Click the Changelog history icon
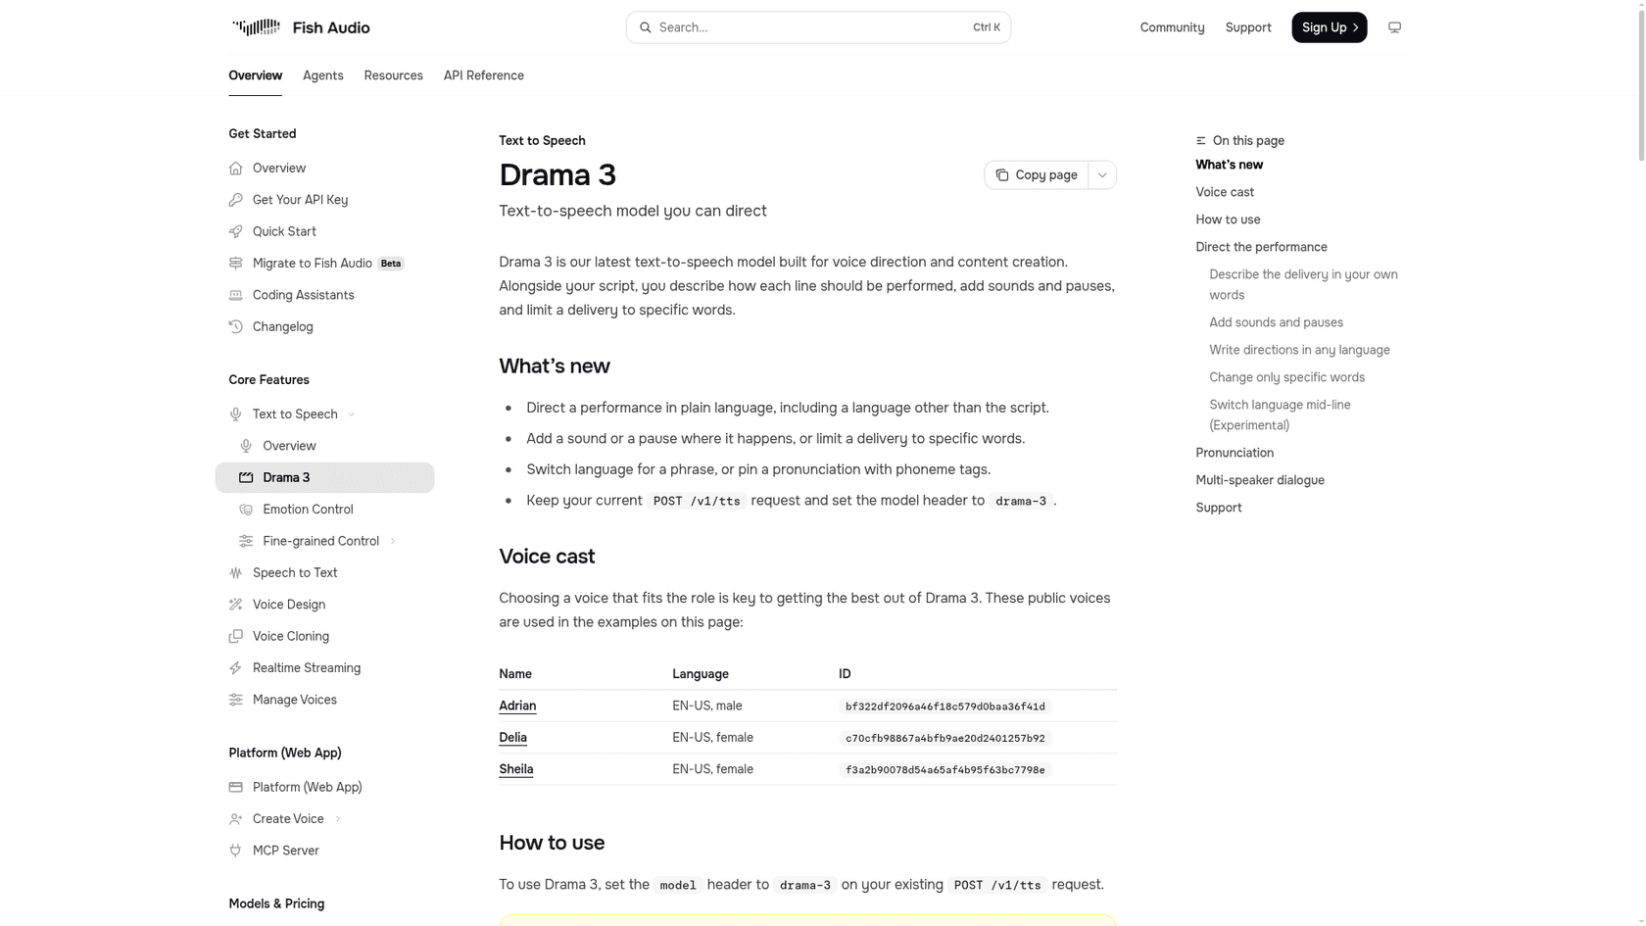The width and height of the screenshot is (1646, 926). 235,327
